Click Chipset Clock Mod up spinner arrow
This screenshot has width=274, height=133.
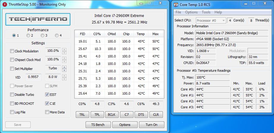click(x=64, y=58)
